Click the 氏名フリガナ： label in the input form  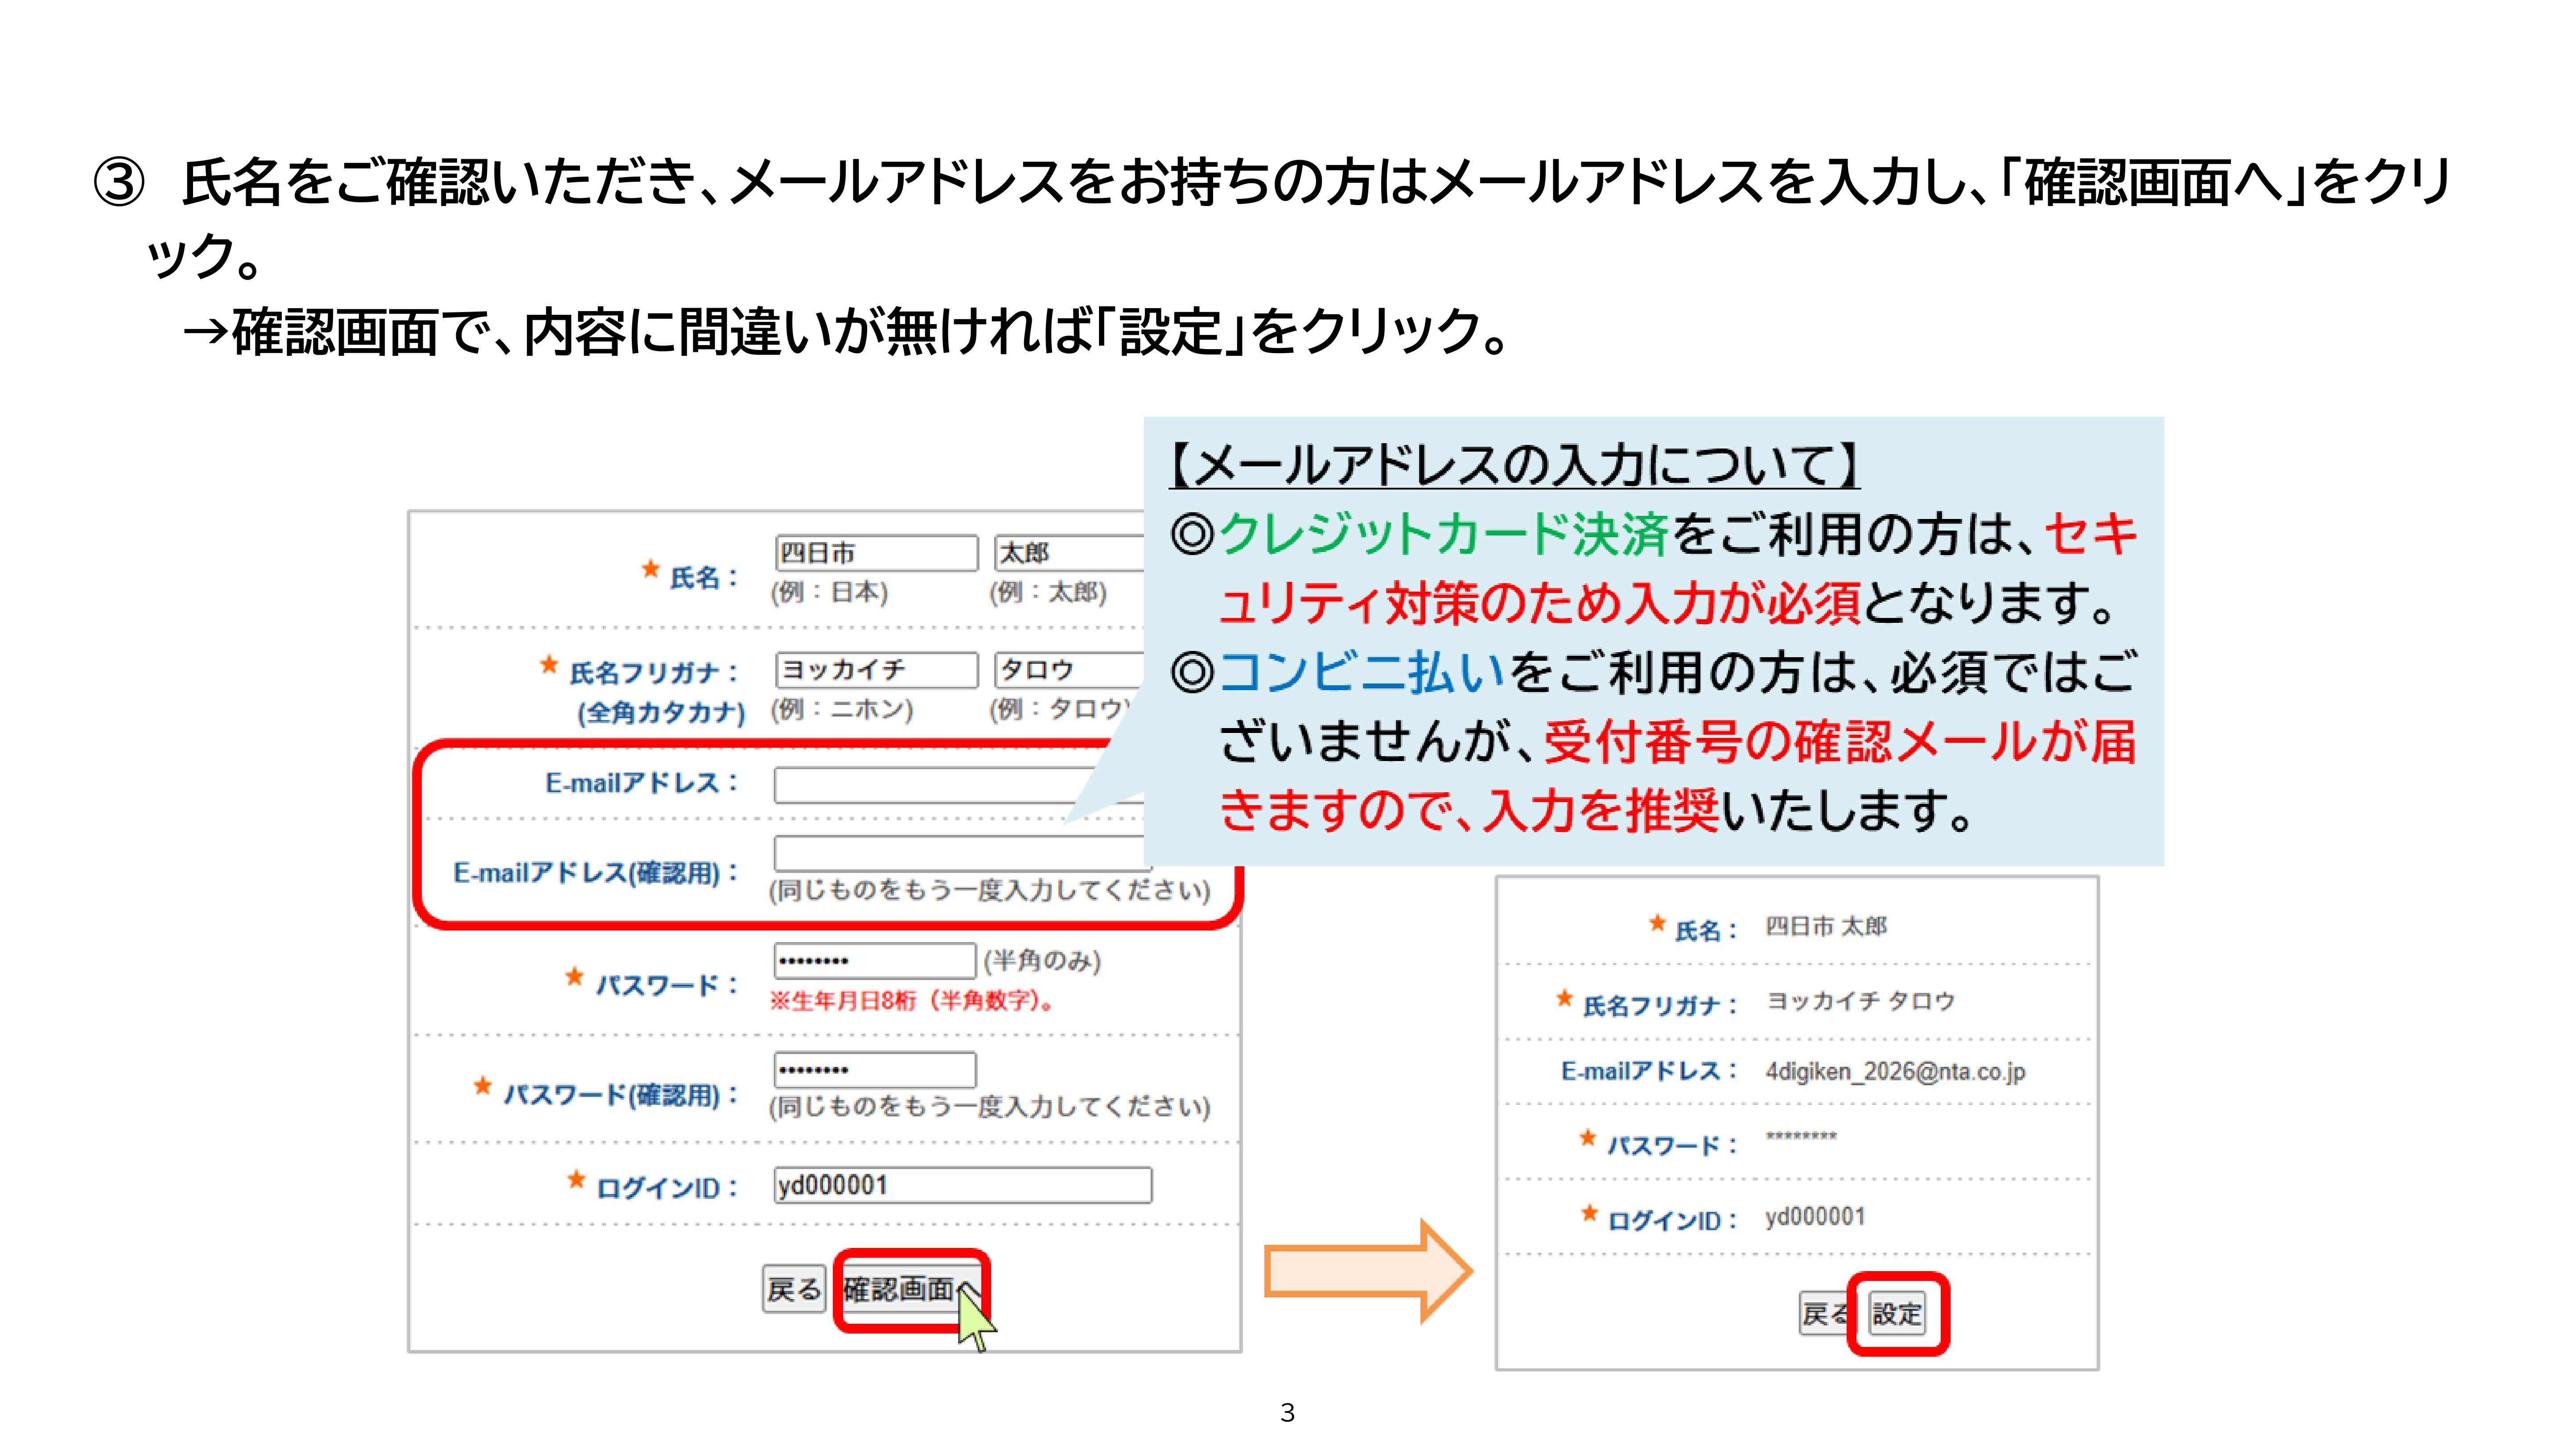pyautogui.click(x=654, y=672)
